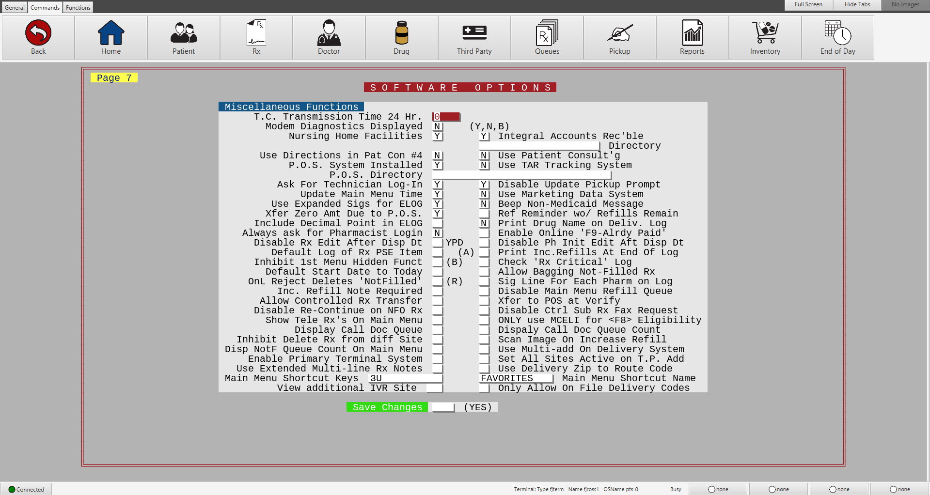Select the last 'none' radio button in status bar
Screen dimensions: 930x495
[893, 489]
